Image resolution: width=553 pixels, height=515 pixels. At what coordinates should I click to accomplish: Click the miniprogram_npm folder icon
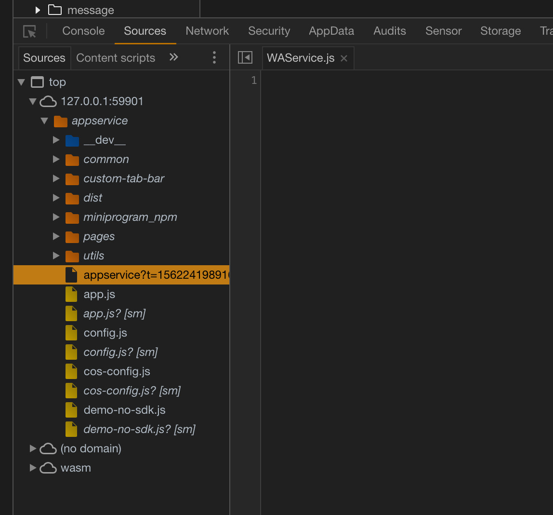click(72, 217)
